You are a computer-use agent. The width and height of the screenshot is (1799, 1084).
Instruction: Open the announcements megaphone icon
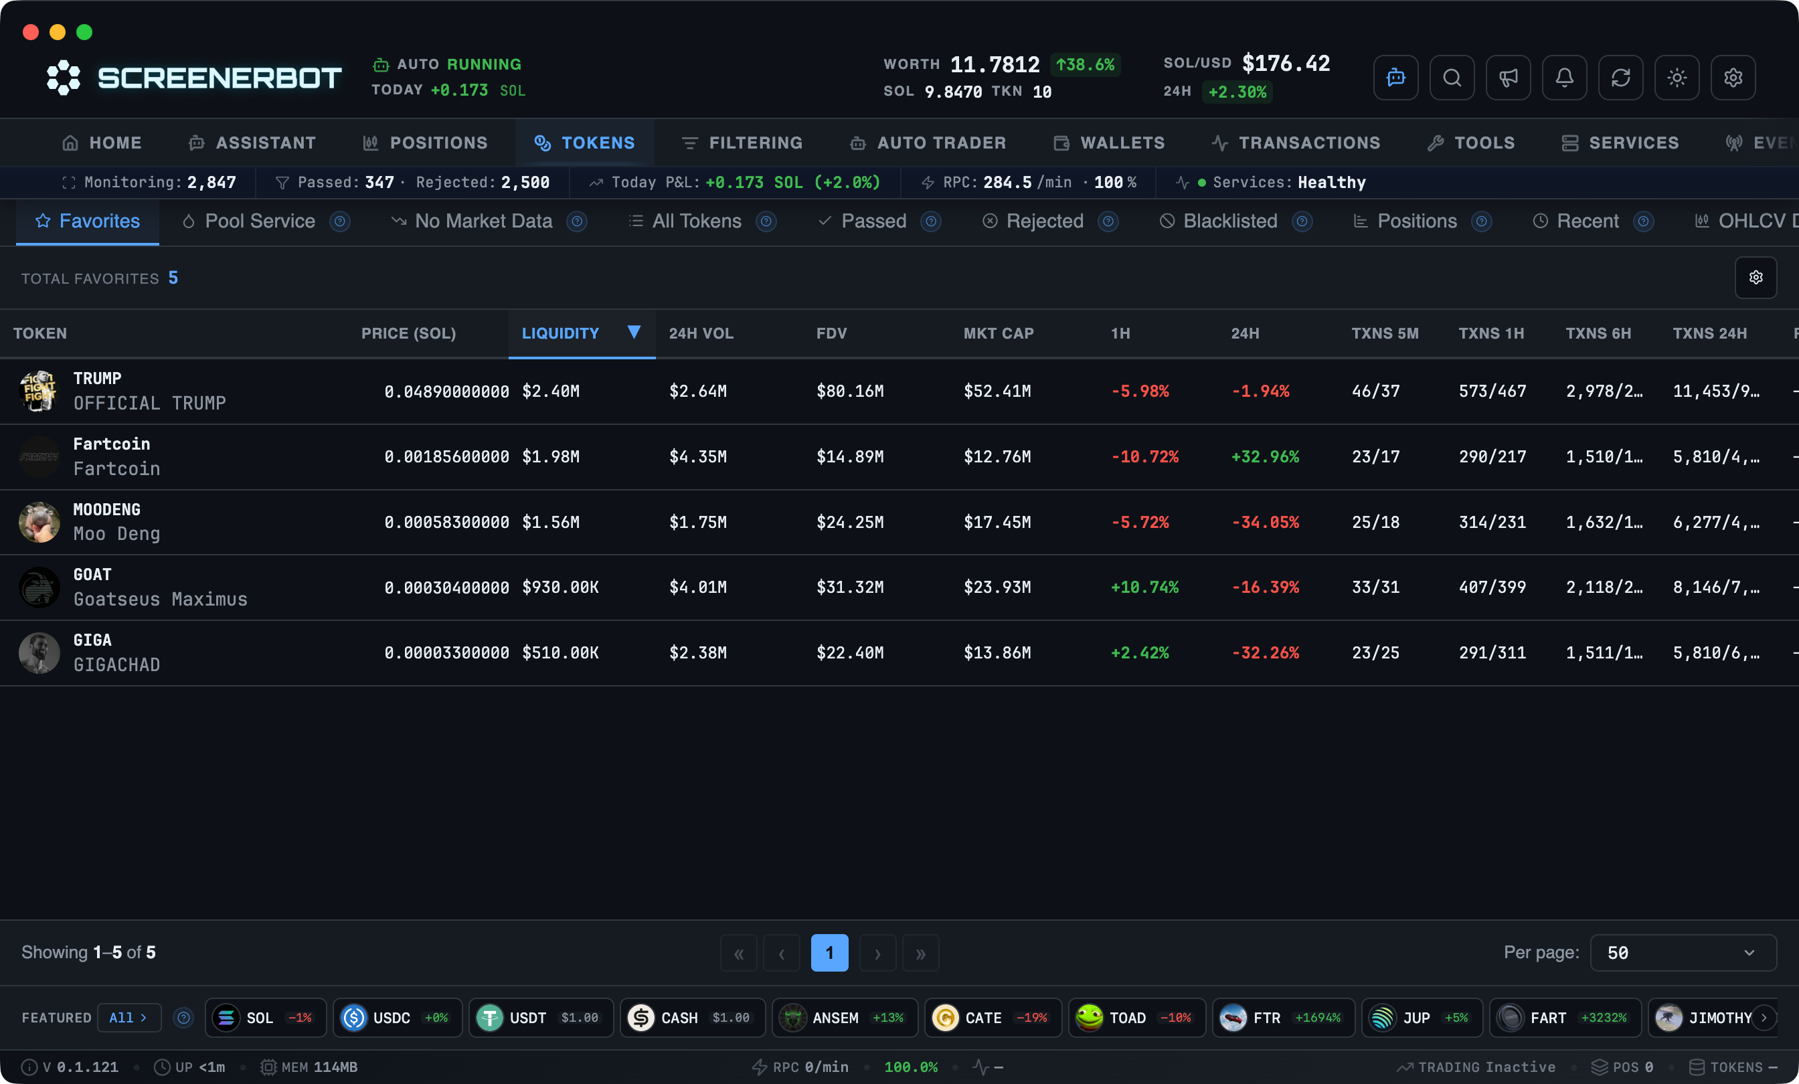(x=1508, y=78)
